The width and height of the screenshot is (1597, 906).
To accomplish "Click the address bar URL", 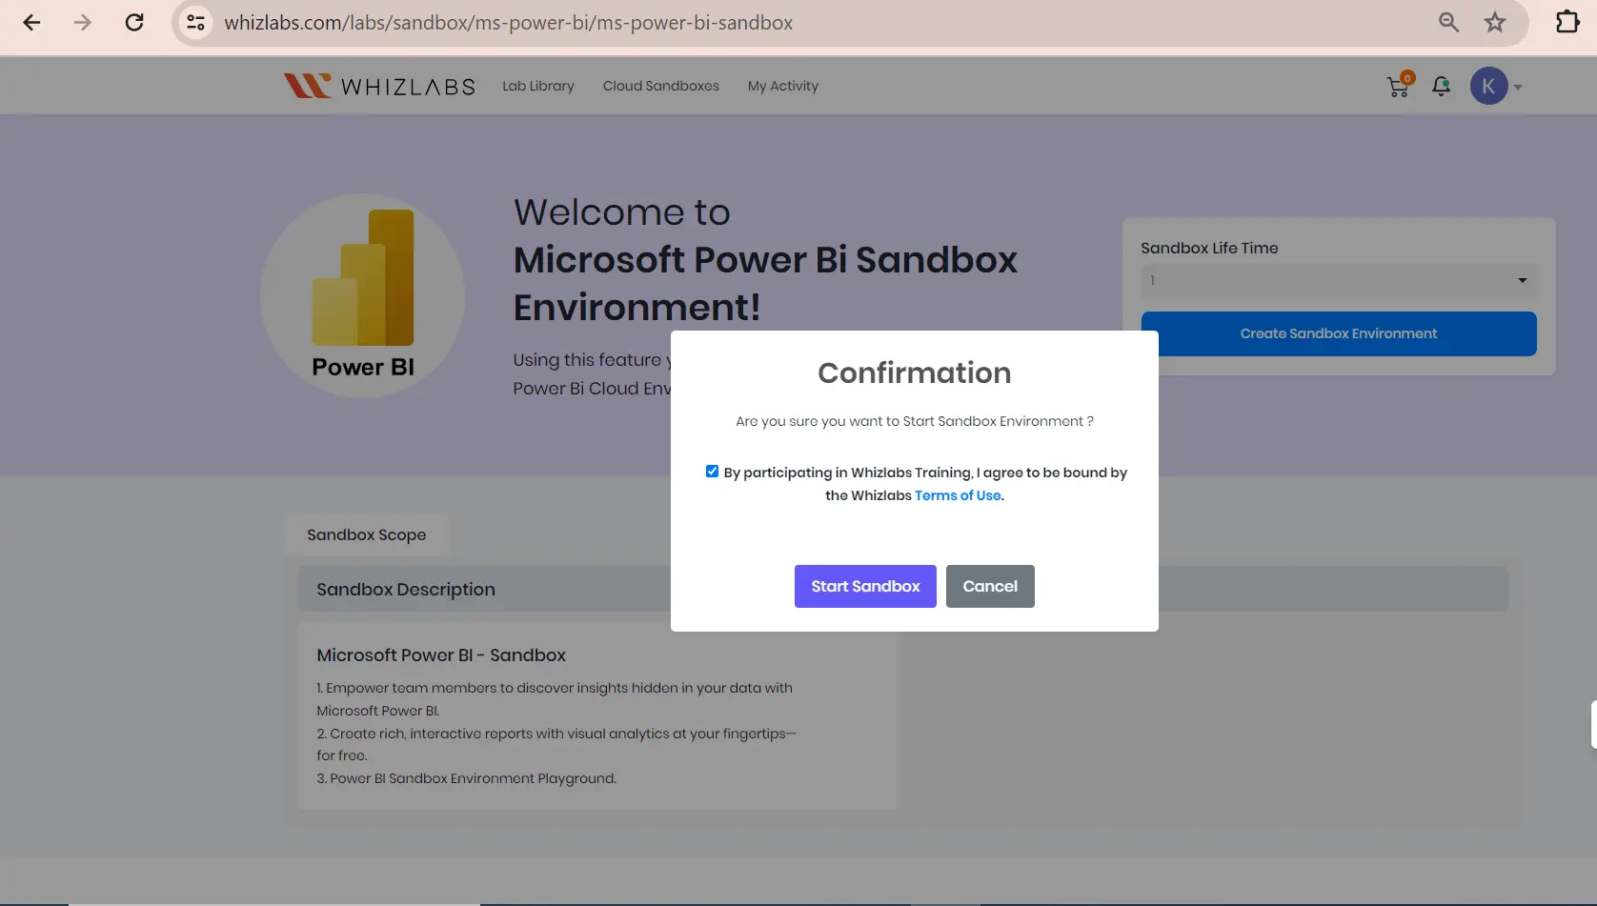I will 508,23.
